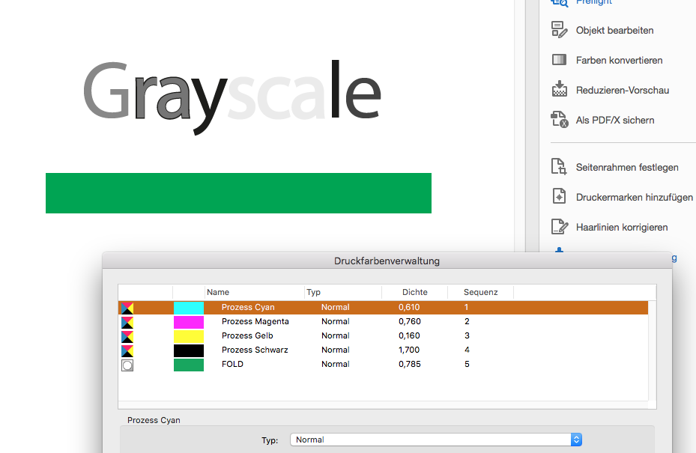Sort inks by the Name column header
Viewport: 696px width, 453px height.
pos(217,292)
